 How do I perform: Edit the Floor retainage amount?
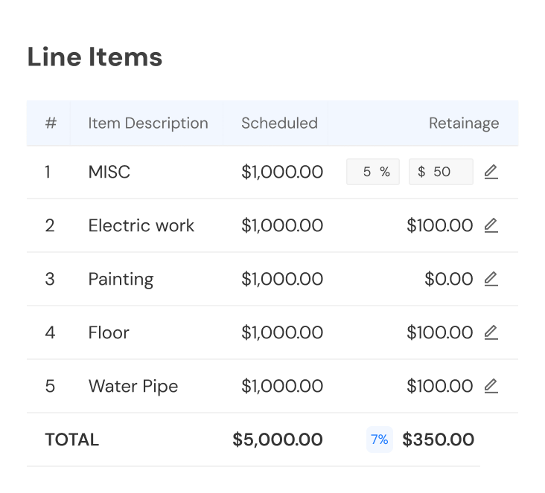pos(491,332)
